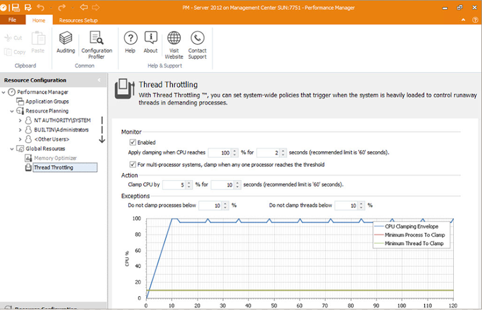The image size is (482, 310).
Task: Click the Resource Planning icon in tree
Action: 20,111
